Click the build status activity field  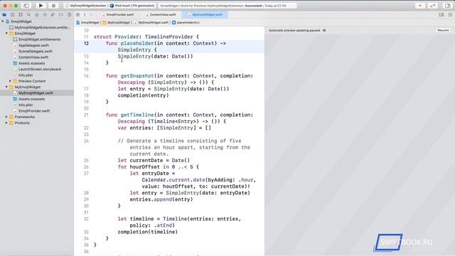pyautogui.click(x=227, y=6)
